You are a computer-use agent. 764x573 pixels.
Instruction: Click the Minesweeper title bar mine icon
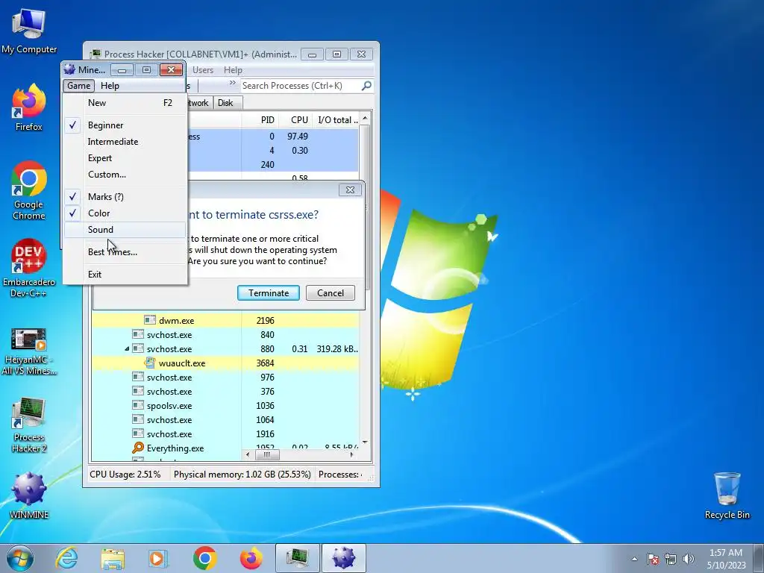coord(69,69)
